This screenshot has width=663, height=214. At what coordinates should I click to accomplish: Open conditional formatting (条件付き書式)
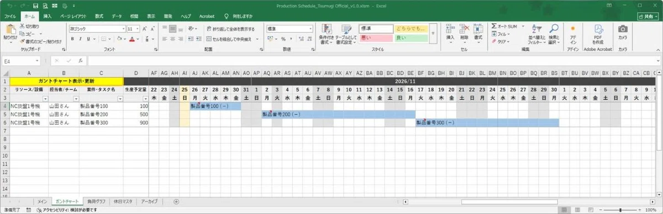(x=327, y=34)
